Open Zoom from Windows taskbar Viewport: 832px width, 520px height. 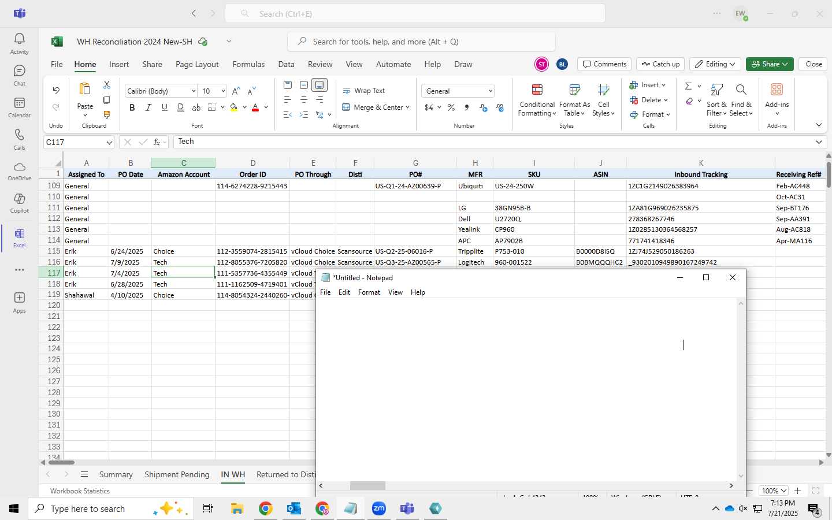point(379,508)
